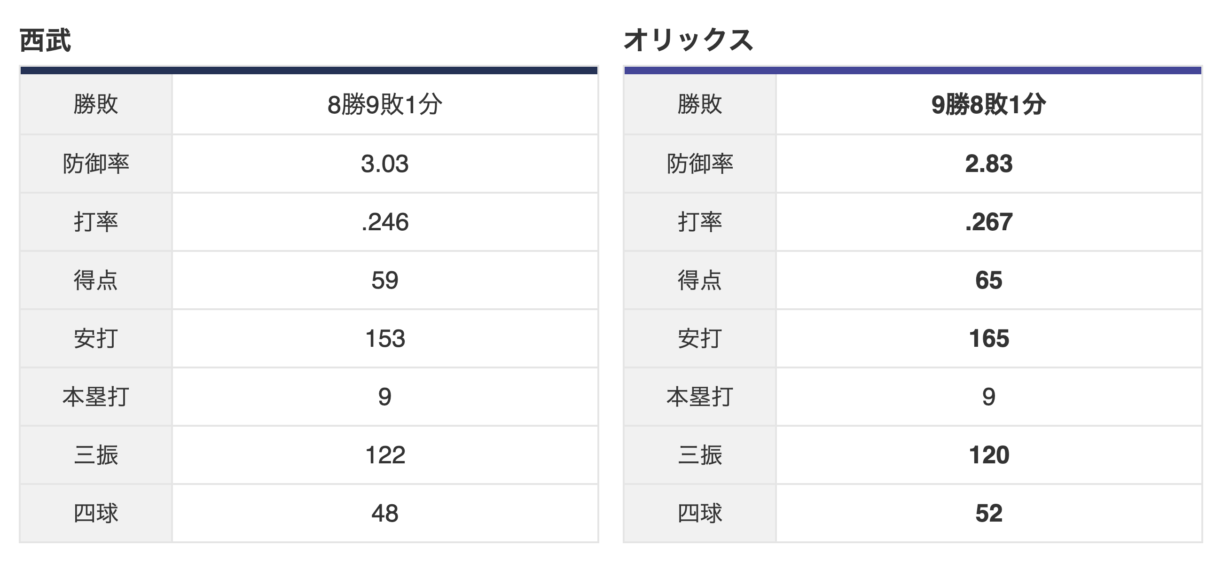Select the Orix record 9勝8敗1分
Viewport: 1222px width, 578px height.
coord(988,104)
